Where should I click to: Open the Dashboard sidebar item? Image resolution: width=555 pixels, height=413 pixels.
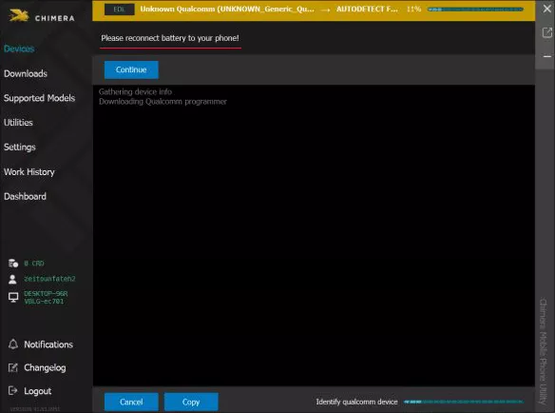25,196
